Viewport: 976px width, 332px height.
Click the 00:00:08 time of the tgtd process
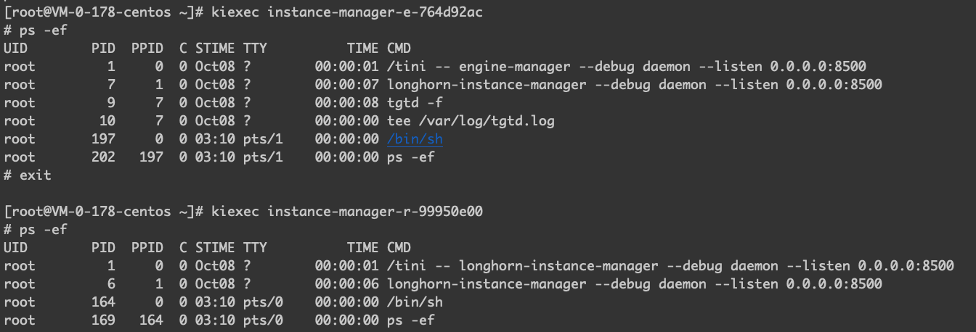tap(346, 103)
